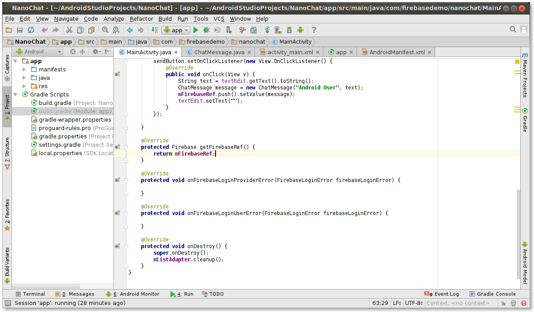Click the Cut scissors icon
This screenshot has width=534, height=312.
[69, 30]
